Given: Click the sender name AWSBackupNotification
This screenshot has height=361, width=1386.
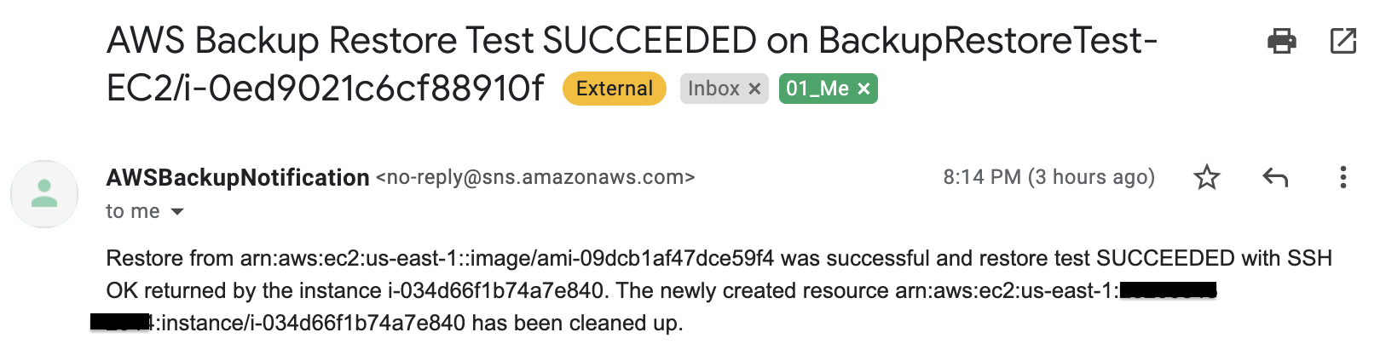Looking at the screenshot, I should click(238, 177).
